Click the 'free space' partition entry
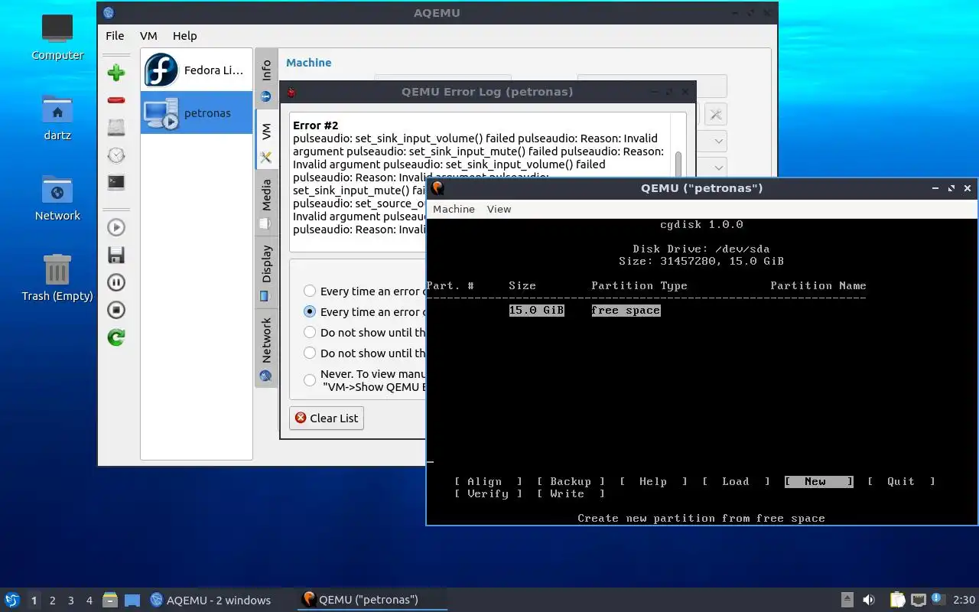The width and height of the screenshot is (979, 612). coord(626,310)
